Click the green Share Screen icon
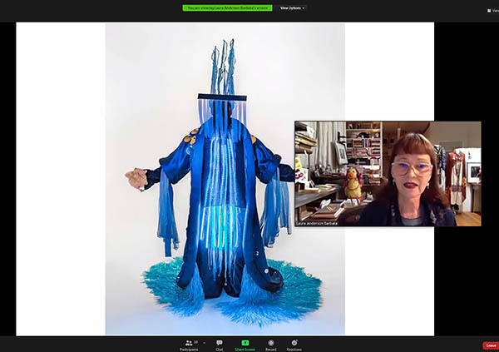The height and width of the screenshot is (352, 499). [x=245, y=342]
